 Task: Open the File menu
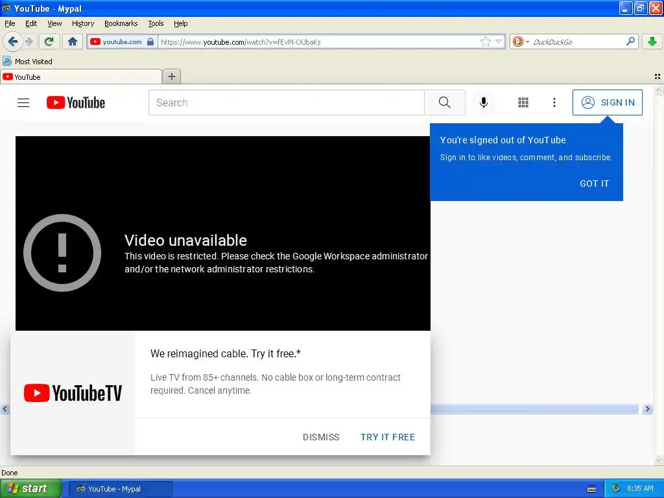click(10, 23)
